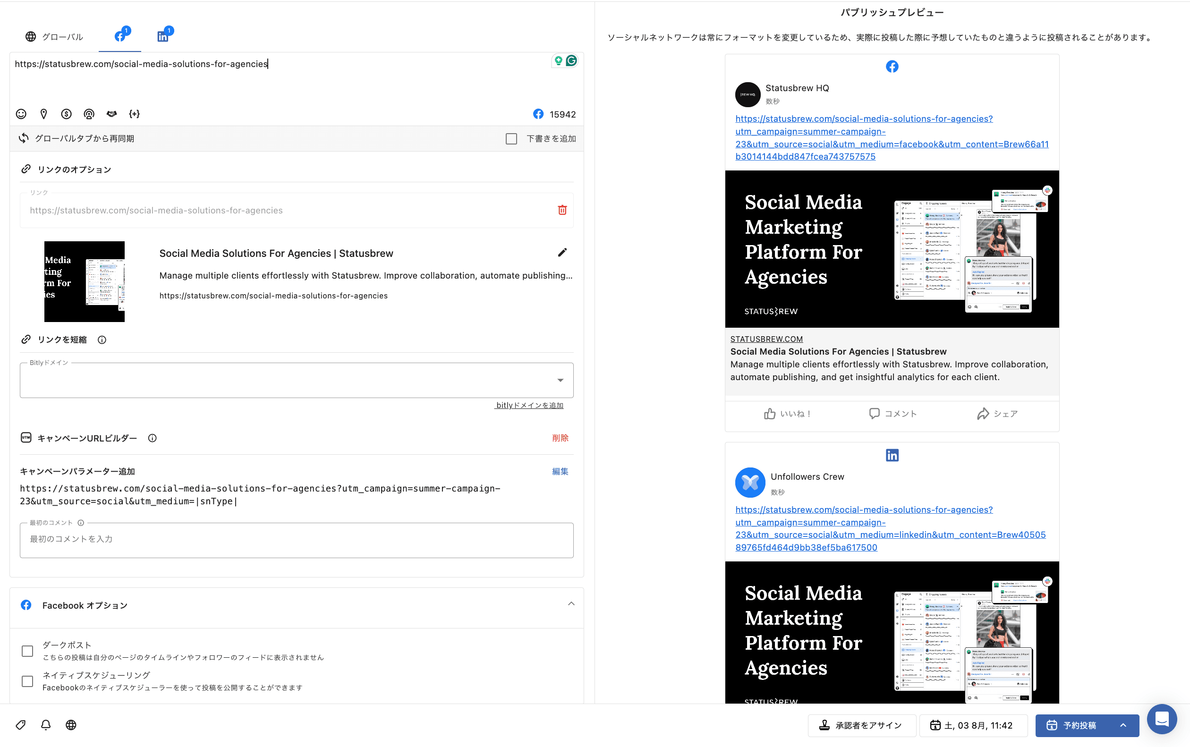Click the Facebook preview title Social Media Solutions
This screenshot has width=1190, height=747.
(838, 352)
